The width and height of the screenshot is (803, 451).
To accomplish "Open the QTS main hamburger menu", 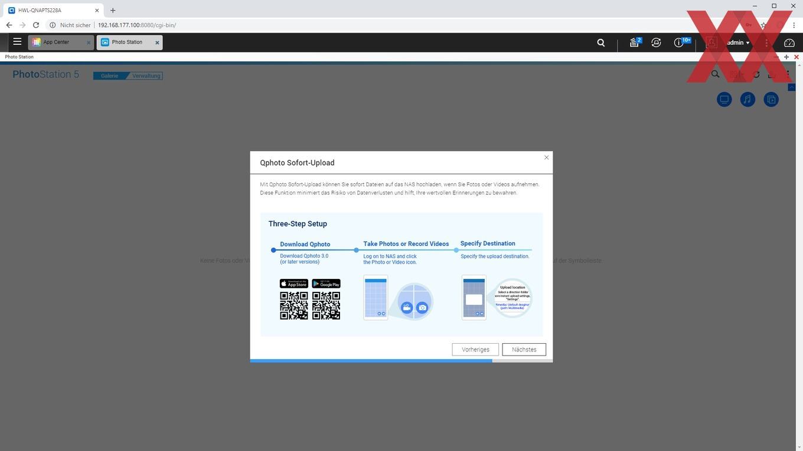I will click(x=17, y=42).
